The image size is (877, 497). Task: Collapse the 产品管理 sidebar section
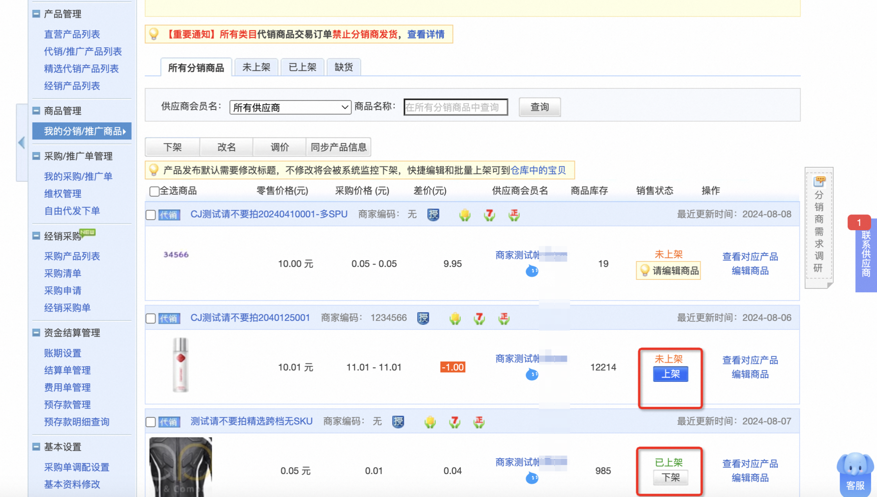pos(36,14)
